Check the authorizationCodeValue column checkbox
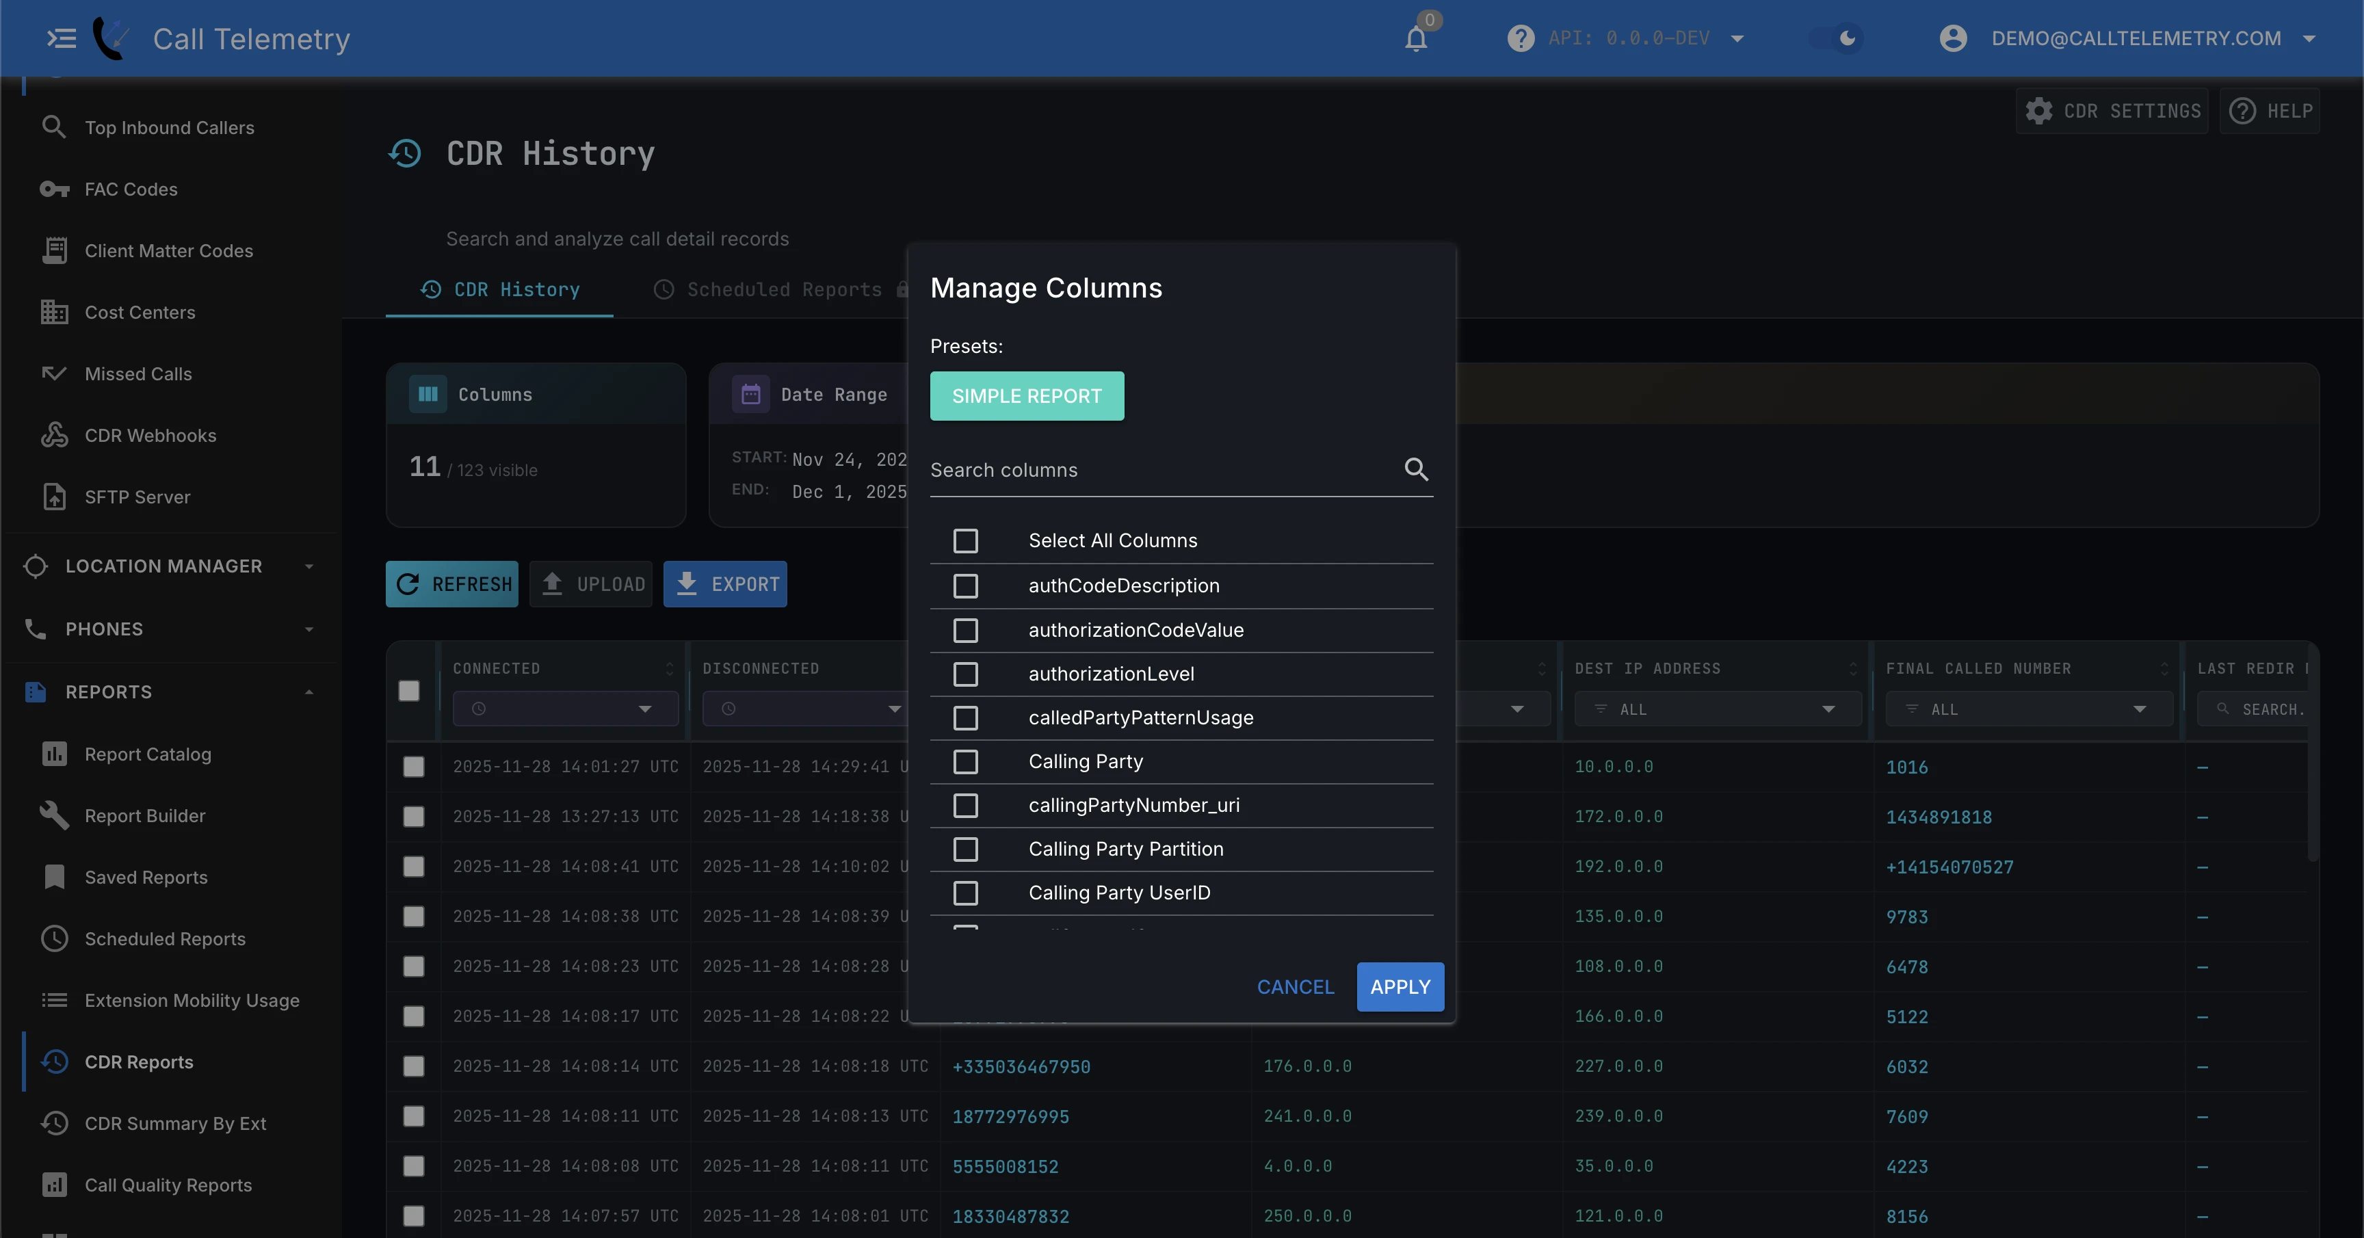This screenshot has height=1238, width=2364. coord(965,631)
